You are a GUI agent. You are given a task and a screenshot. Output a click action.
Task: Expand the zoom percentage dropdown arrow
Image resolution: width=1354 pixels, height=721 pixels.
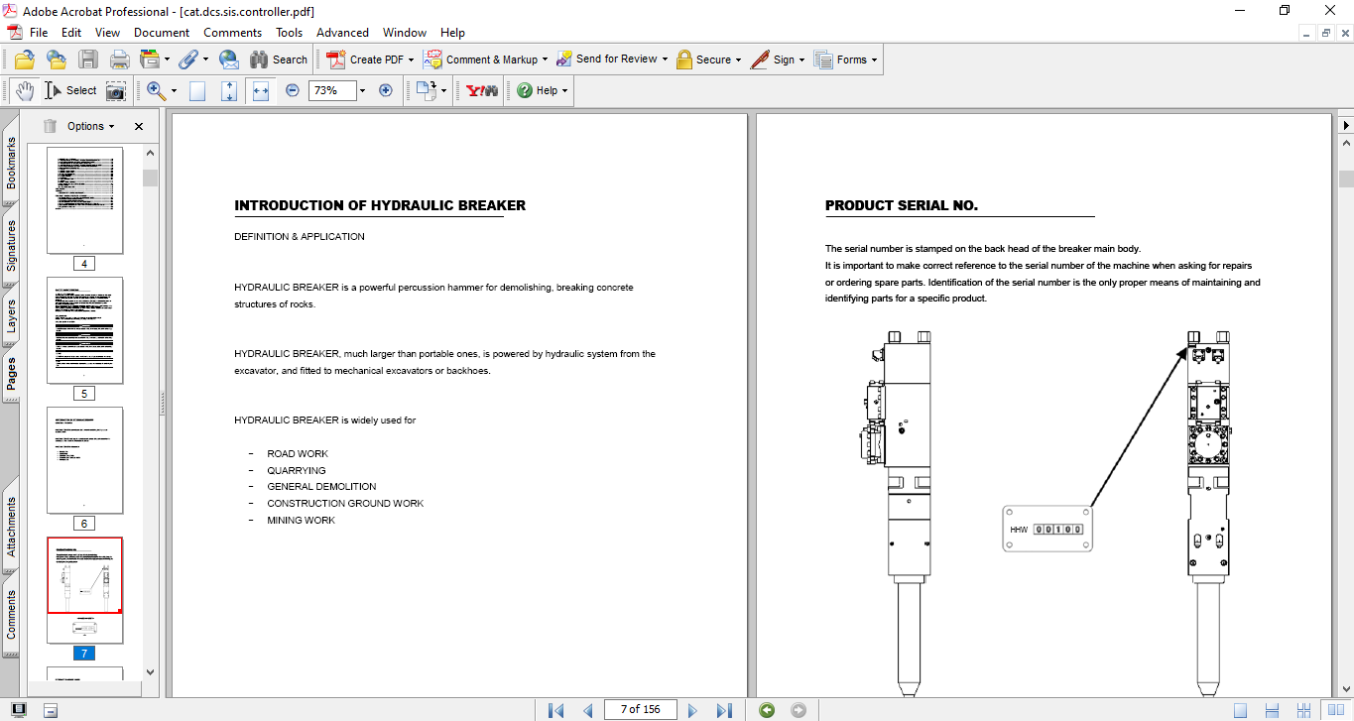click(362, 90)
